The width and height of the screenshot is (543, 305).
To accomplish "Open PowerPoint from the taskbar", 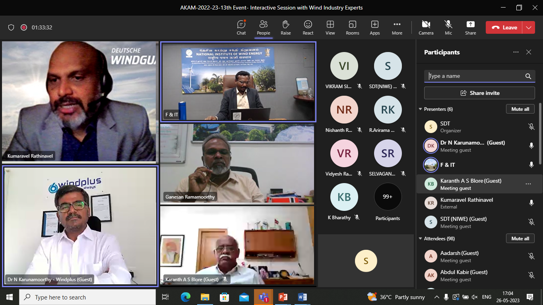I will 283,297.
